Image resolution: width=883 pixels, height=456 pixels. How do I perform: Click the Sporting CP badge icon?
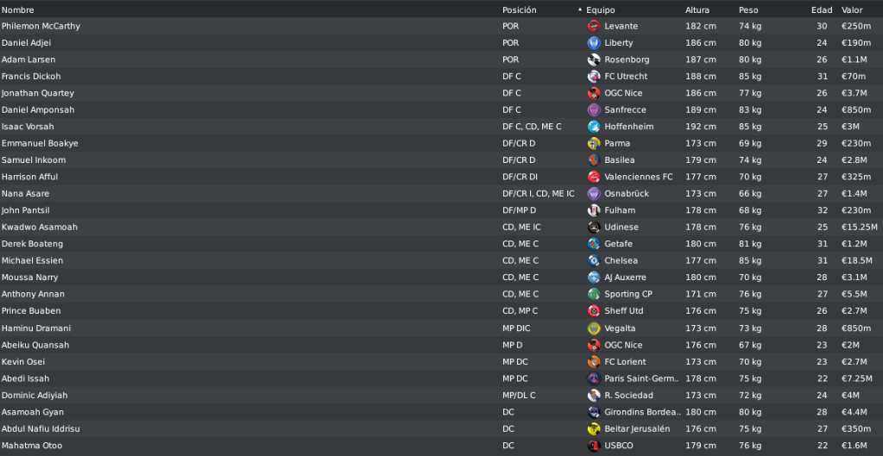[594, 294]
